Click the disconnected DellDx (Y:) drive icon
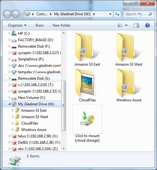157x170 pixels. pyautogui.click(x=14, y=143)
